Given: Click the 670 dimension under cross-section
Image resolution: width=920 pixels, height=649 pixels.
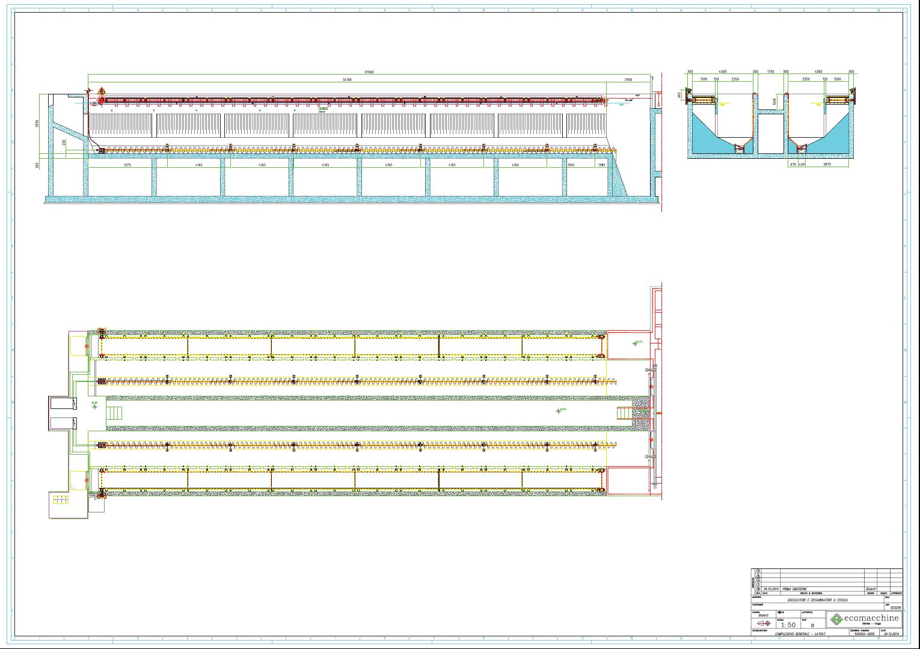Looking at the screenshot, I should 793,164.
